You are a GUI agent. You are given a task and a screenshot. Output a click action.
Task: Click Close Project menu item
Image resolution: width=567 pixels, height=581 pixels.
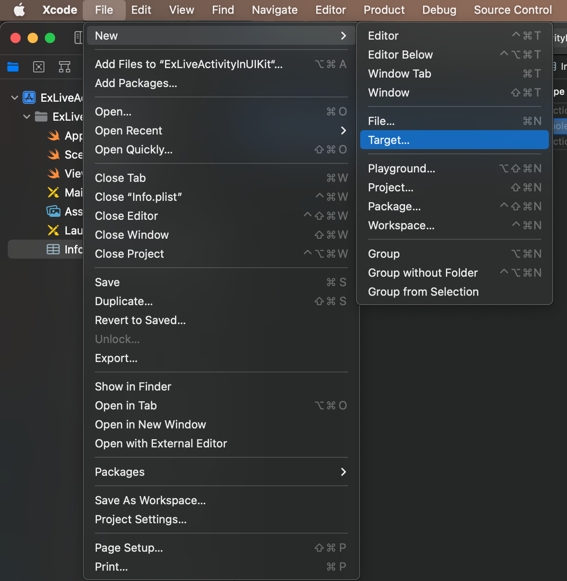pyautogui.click(x=221, y=254)
